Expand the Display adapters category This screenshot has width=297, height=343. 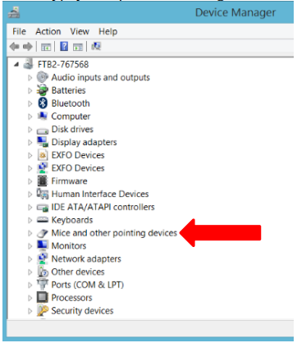pyautogui.click(x=30, y=142)
